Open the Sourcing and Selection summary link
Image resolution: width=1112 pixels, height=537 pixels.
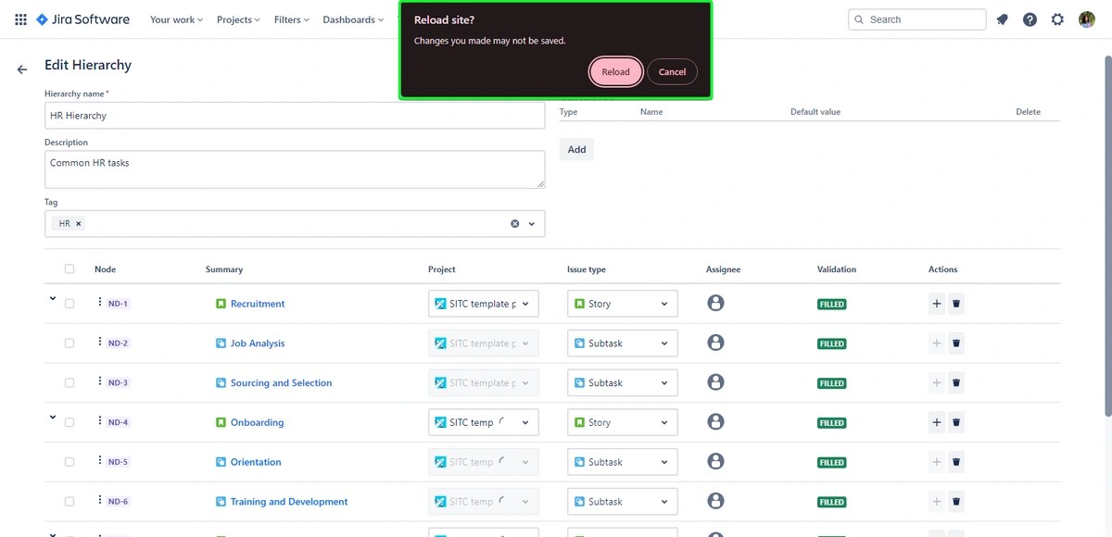[x=281, y=382]
